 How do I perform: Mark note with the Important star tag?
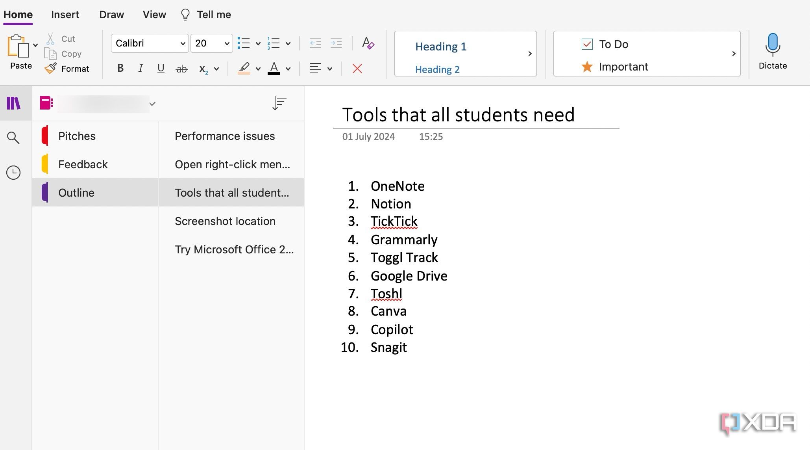tap(615, 66)
